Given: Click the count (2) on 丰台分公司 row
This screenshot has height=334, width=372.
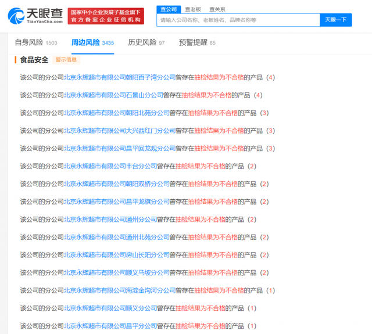Looking at the screenshot, I should [x=252, y=166].
